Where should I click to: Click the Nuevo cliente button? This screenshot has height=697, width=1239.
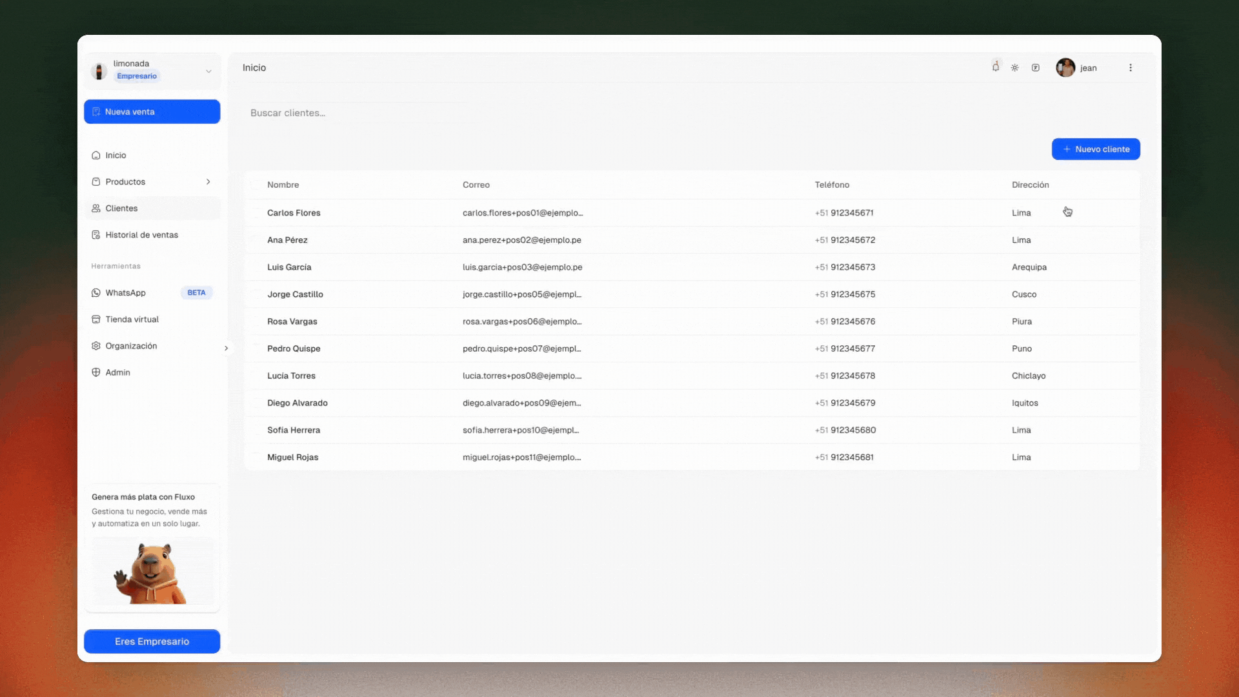click(1096, 149)
